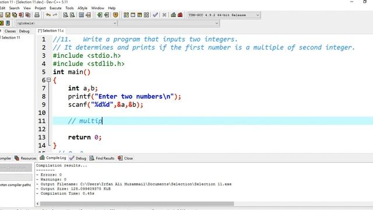Image resolution: width=373 pixels, height=210 pixels.
Task: Click the 'int main()' line
Action: coord(72,72)
